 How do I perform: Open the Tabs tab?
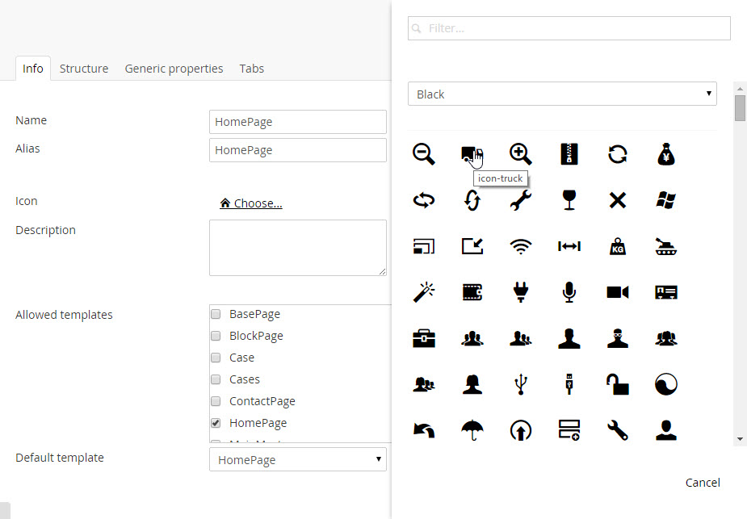point(251,69)
